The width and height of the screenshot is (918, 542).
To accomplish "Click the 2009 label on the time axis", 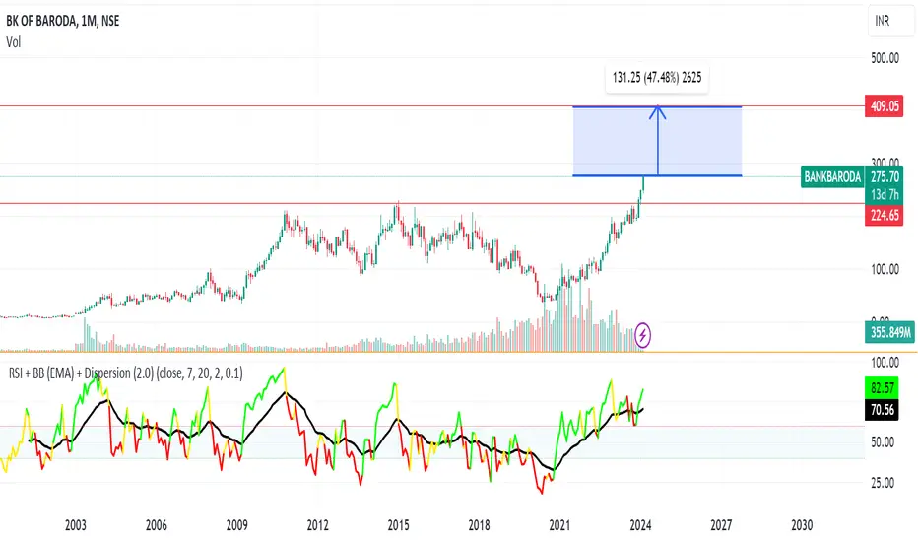I will click(237, 525).
